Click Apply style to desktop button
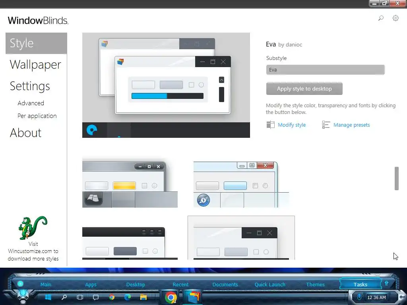 [x=304, y=89]
